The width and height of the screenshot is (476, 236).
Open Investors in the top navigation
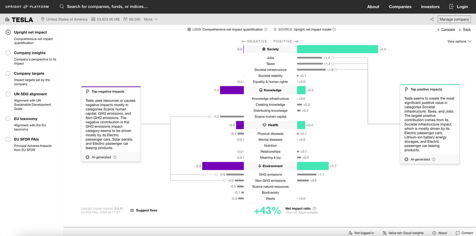[430, 7]
